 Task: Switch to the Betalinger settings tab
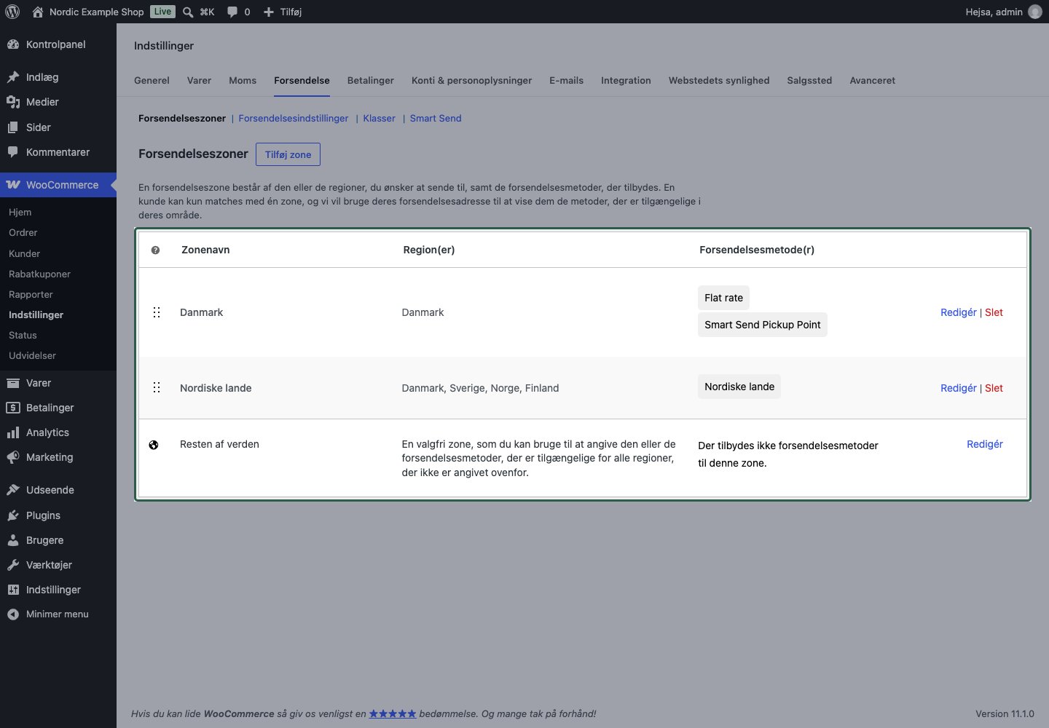tap(371, 80)
